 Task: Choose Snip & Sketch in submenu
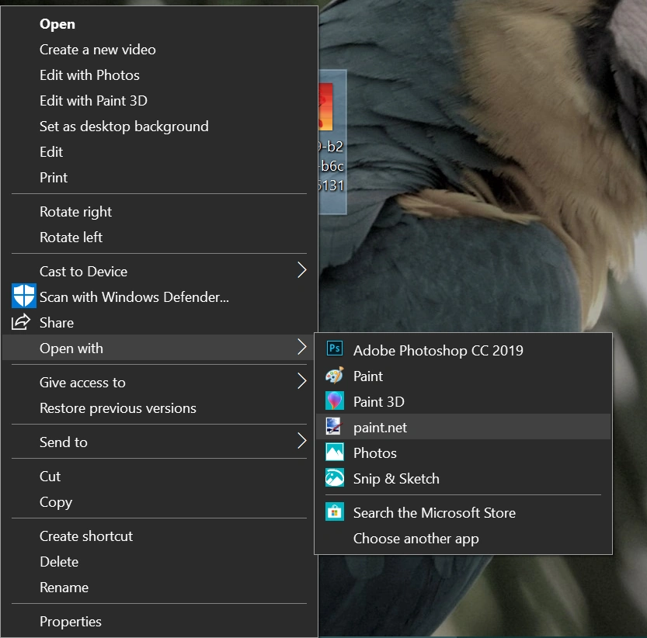tap(464, 478)
